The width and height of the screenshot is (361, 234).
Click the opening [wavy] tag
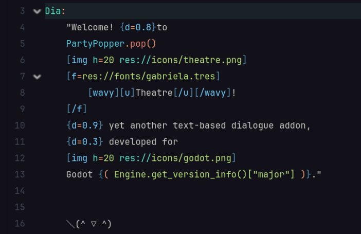pyautogui.click(x=103, y=93)
